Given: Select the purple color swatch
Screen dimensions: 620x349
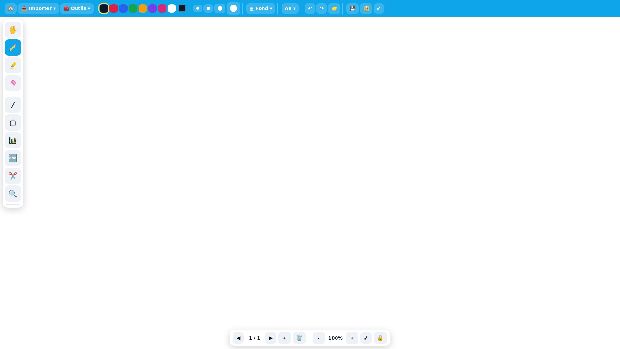Looking at the screenshot, I should [x=152, y=8].
